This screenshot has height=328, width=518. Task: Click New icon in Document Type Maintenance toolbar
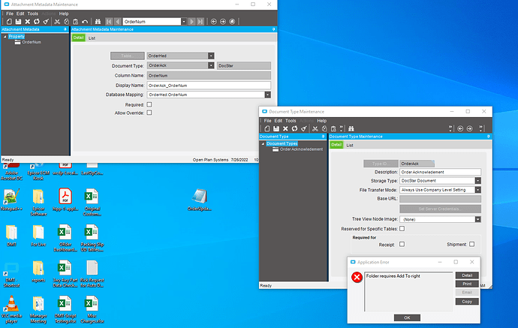267,128
